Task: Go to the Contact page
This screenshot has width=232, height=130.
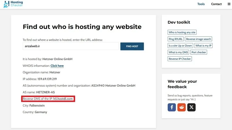Action: [x=216, y=4]
